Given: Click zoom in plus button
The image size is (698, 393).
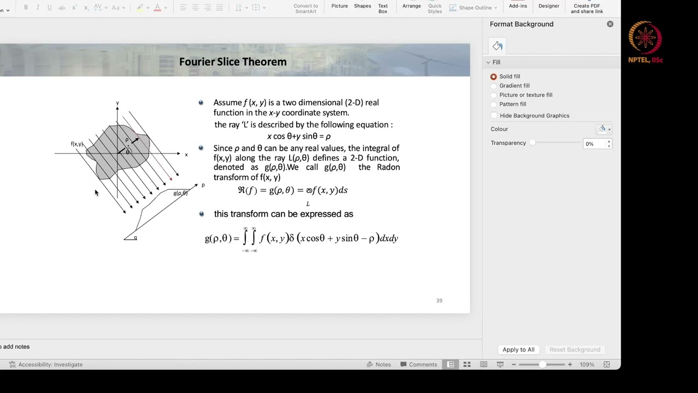Looking at the screenshot, I should (x=570, y=364).
